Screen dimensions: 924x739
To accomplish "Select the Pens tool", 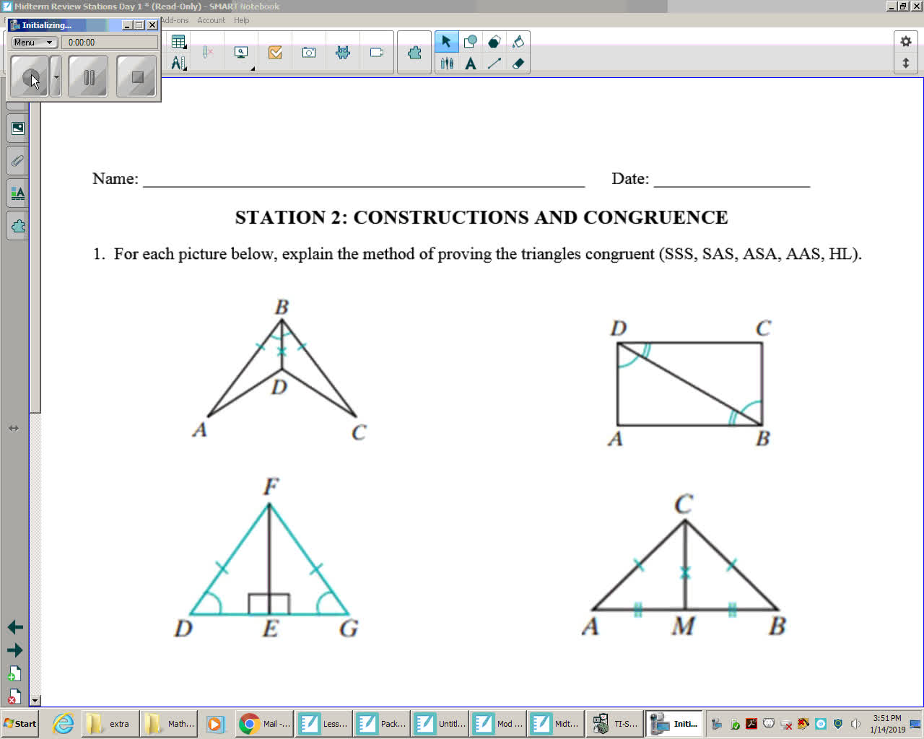I will (447, 64).
